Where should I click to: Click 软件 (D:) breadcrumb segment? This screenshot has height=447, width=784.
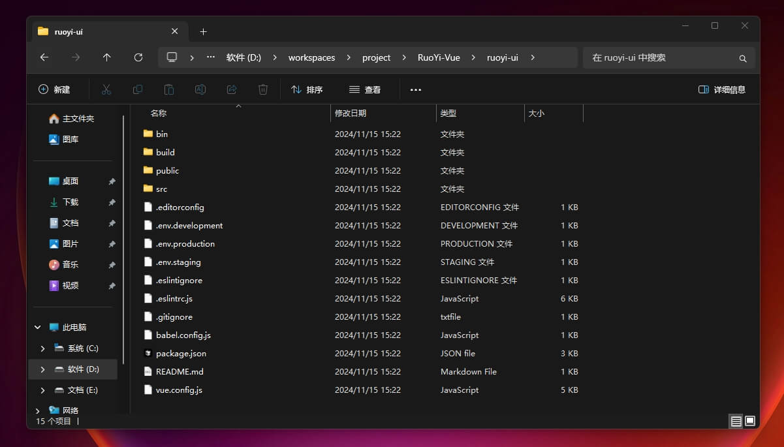243,57
